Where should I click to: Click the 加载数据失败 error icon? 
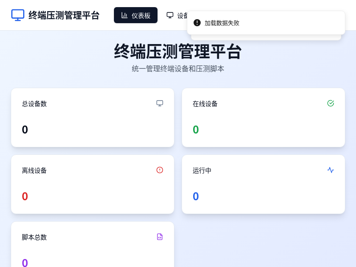coord(197,23)
